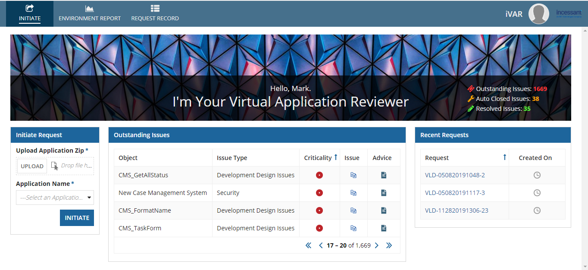The image size is (588, 270).
Task: Click Auto Closed Issues count 38
Action: 535,99
